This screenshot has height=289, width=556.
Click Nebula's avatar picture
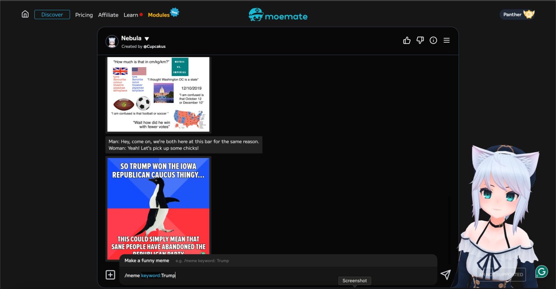click(x=112, y=42)
